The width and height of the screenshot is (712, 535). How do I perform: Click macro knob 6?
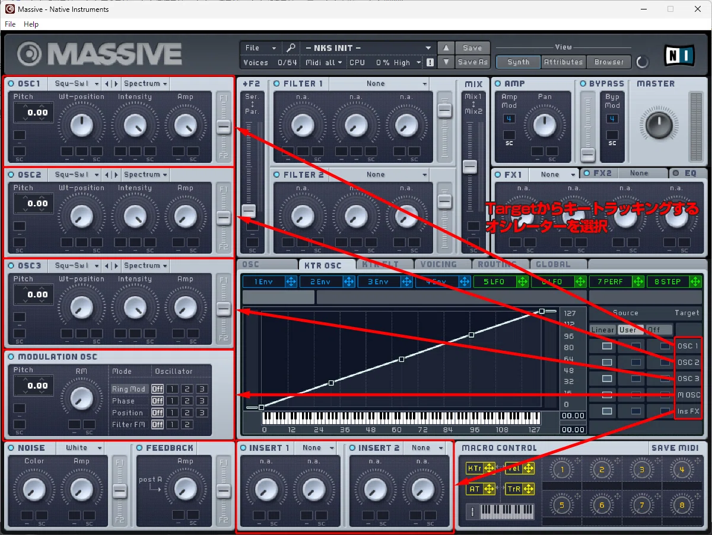coord(601,505)
